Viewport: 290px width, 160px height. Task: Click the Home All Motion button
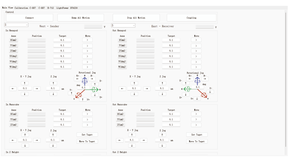(x=81, y=18)
